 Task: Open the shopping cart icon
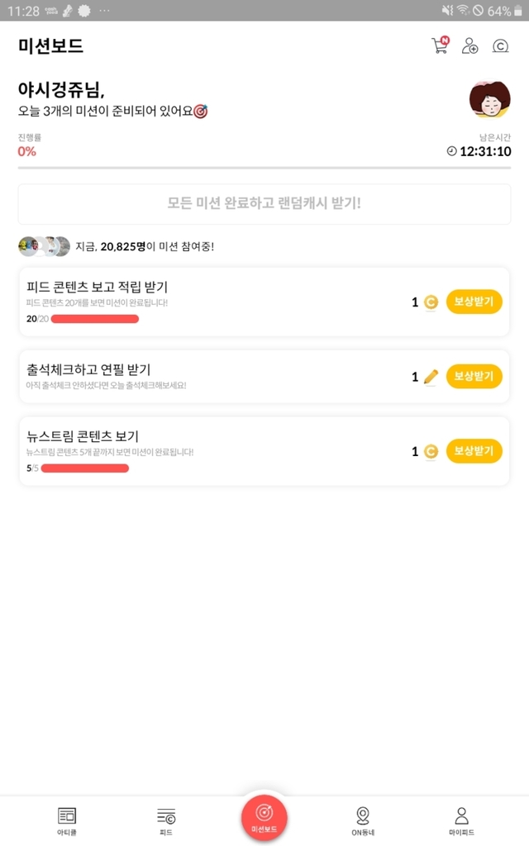tap(440, 45)
